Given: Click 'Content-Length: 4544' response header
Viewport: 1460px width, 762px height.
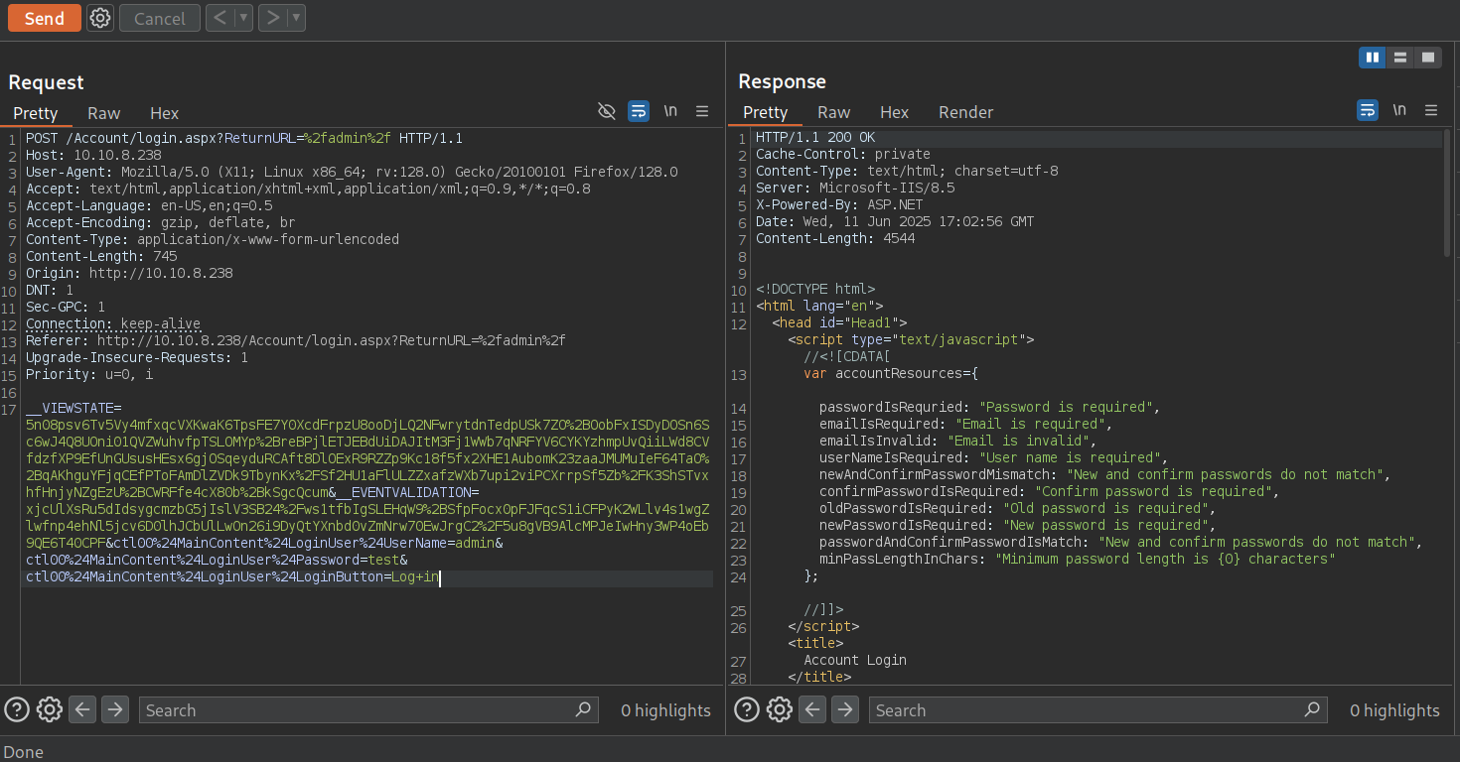Looking at the screenshot, I should coord(835,238).
